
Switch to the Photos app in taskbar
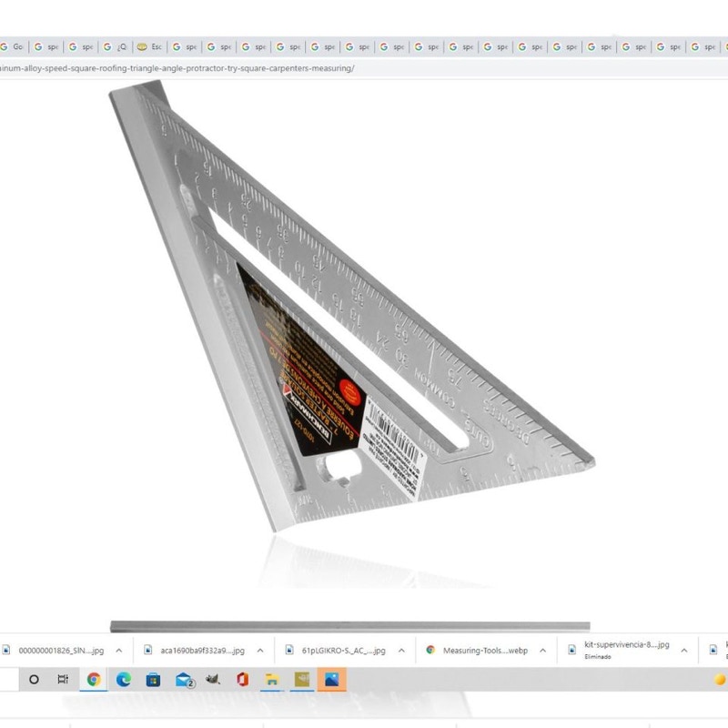pyautogui.click(x=332, y=679)
